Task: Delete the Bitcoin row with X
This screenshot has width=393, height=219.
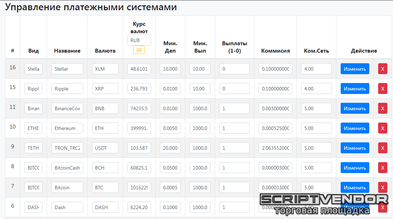Action: coord(382,188)
